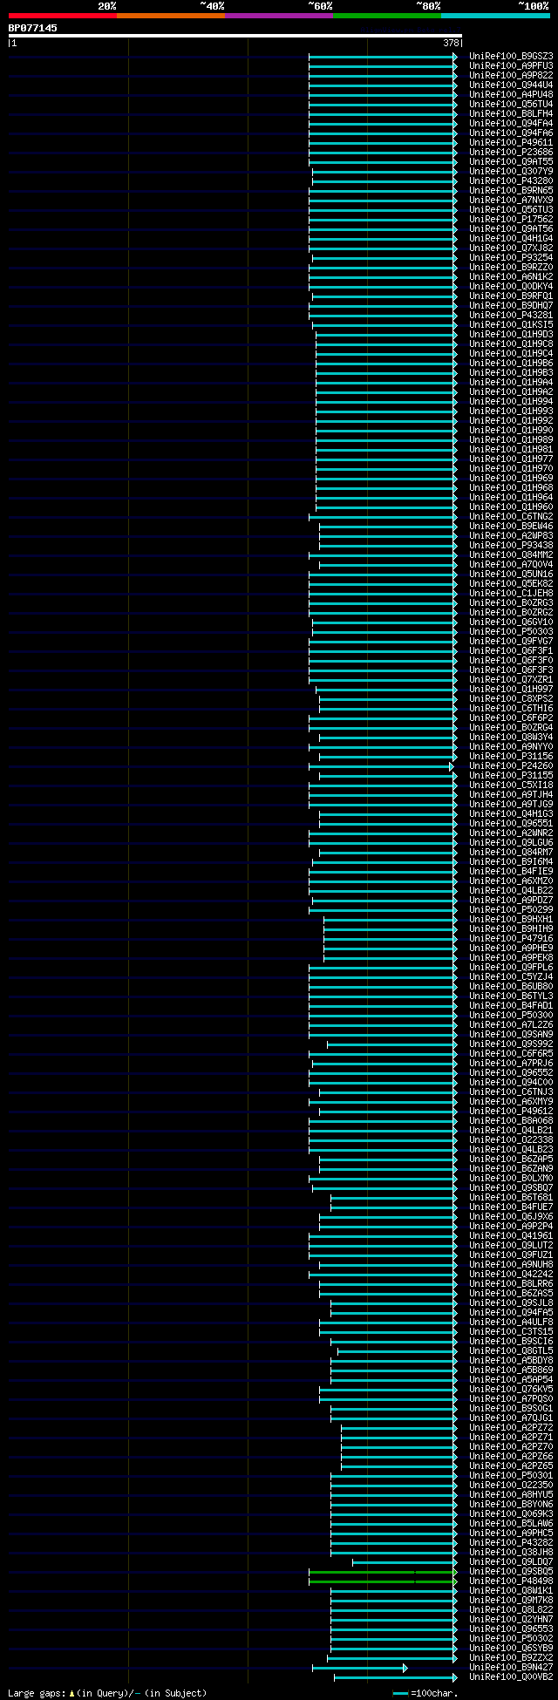Open hit UniRef100_Q1H960
Screen dimensions: 558x1700
tap(511, 507)
